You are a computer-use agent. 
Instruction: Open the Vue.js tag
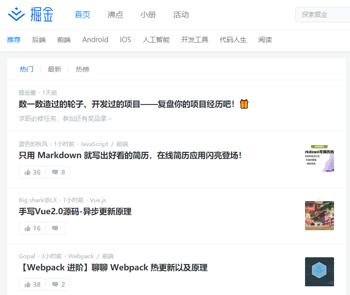(98, 200)
